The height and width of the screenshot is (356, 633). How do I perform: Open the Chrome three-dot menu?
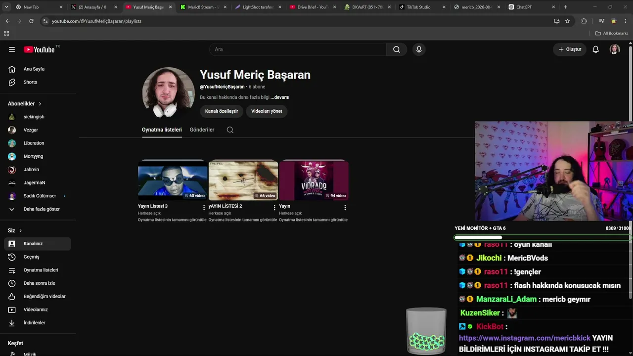[626, 21]
